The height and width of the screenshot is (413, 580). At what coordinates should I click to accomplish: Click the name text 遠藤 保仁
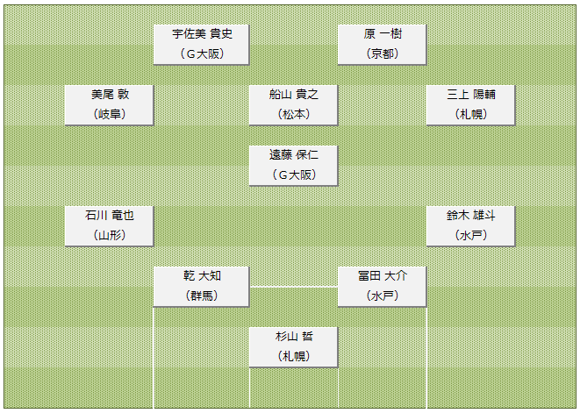pyautogui.click(x=294, y=155)
